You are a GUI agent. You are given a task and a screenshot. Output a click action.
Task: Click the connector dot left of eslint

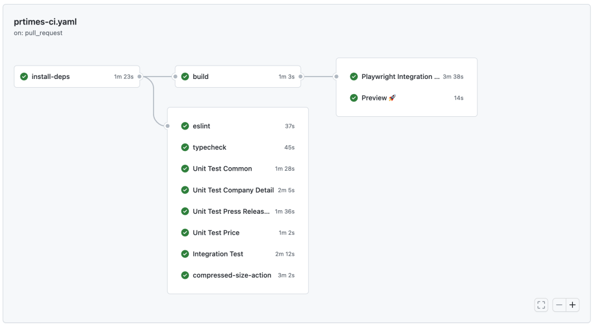tap(168, 126)
